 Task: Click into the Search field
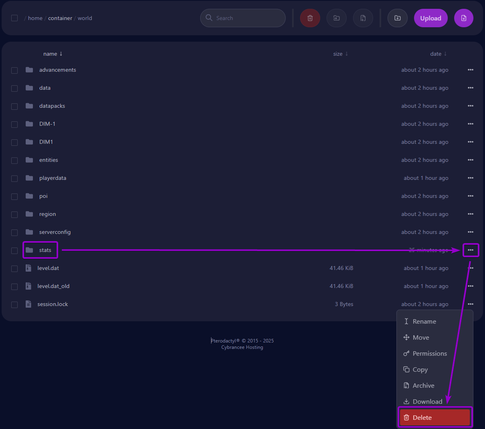[247, 18]
